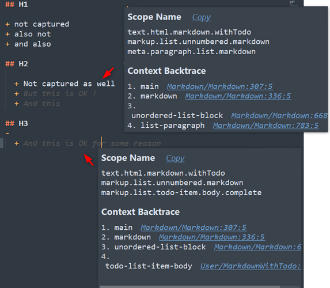Screen dimensions: 330x288
Task: Click 'Not captured as well' list item
Action: pos(65,84)
